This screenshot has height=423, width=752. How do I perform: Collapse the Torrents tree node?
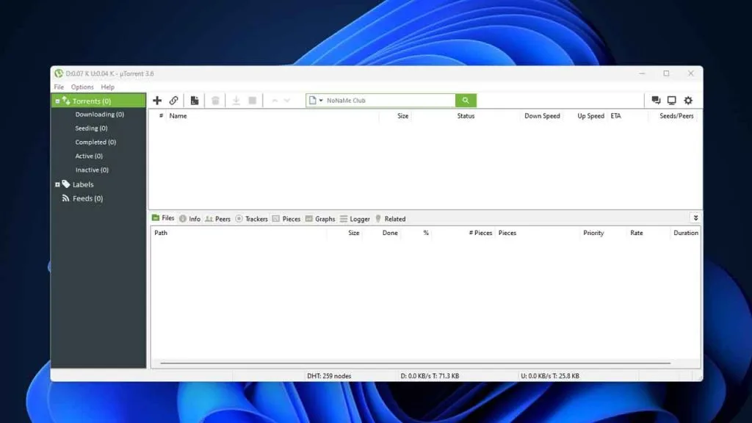[57, 101]
